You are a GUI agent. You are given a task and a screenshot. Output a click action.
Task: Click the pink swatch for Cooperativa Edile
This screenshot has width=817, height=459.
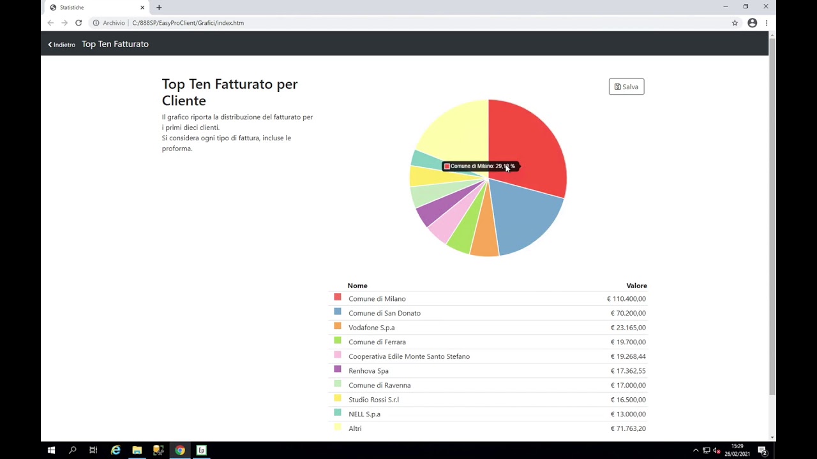[338, 355]
